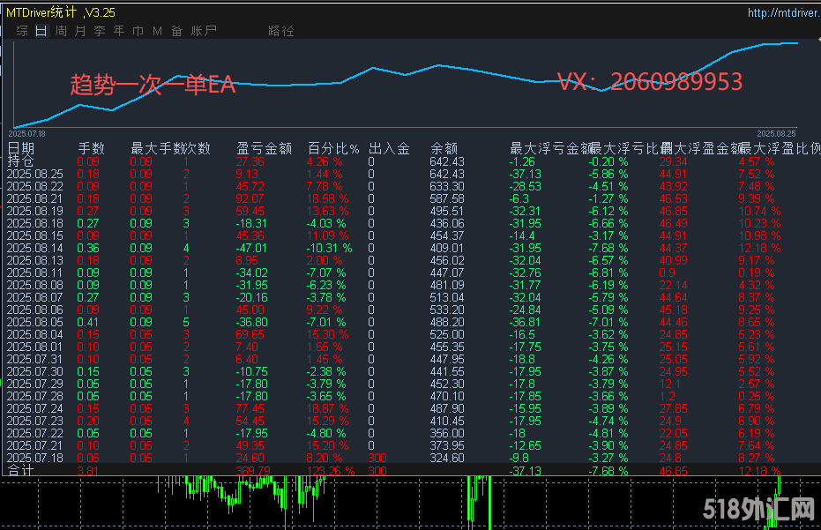Open the 账户 account tab
The height and width of the screenshot is (530, 821).
pos(204,31)
